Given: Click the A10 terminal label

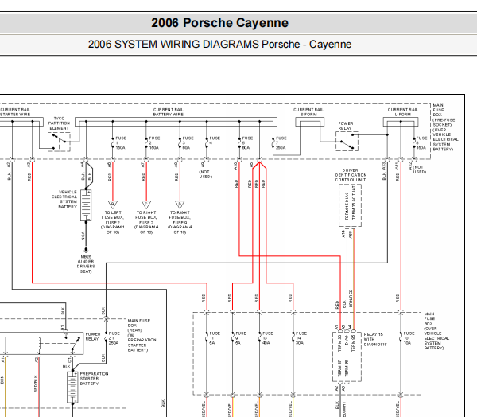Looking at the screenshot, I should click(235, 166).
